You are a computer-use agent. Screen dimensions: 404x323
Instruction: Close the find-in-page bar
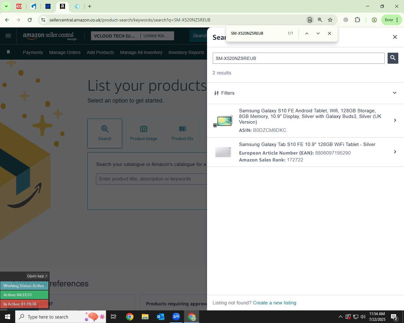pos(329,33)
